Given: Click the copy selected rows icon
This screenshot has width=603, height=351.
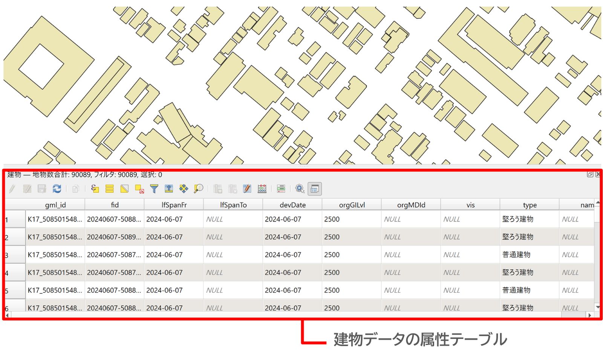Looking at the screenshot, I should [x=76, y=189].
